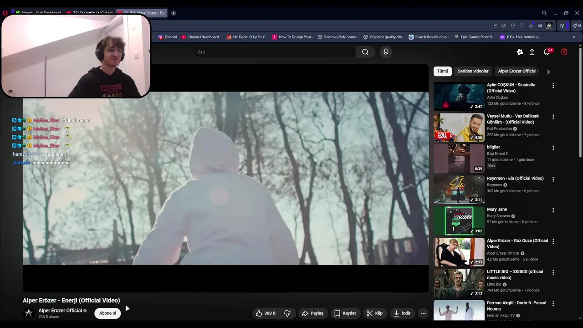Open options menu for Reynmen - Ela video

[553, 179]
